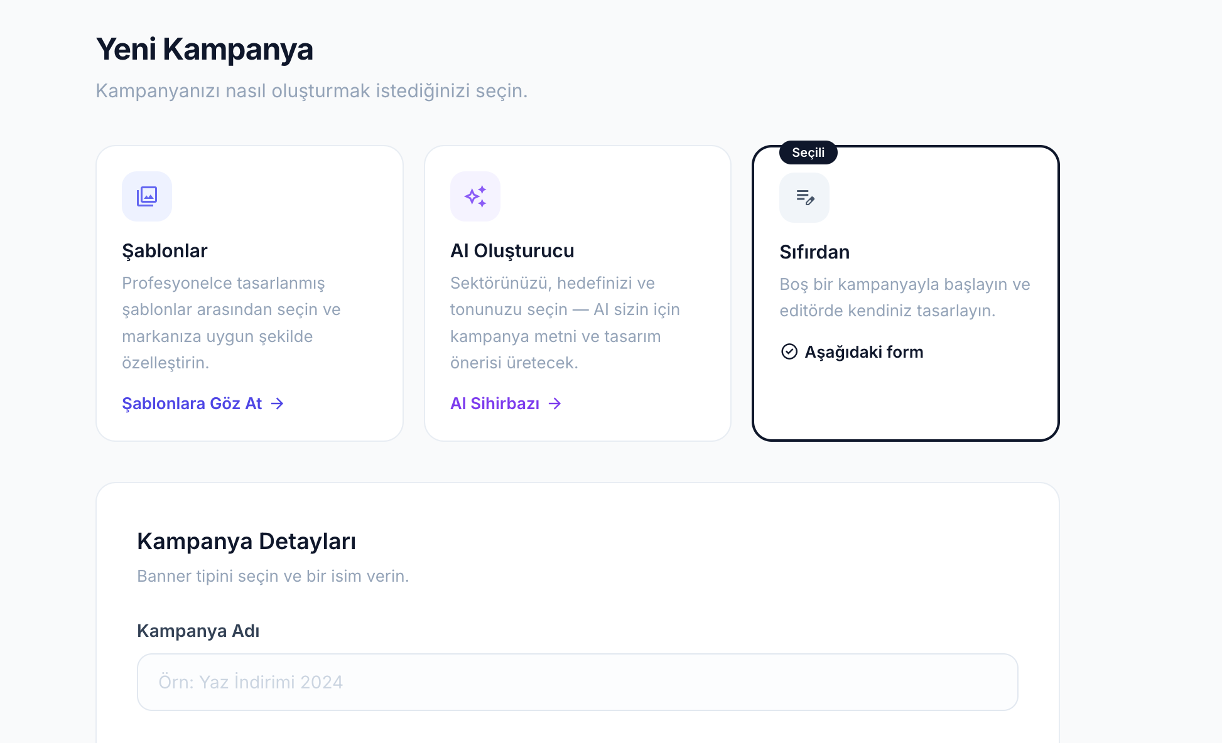Launch AI Sihirbazı

(495, 404)
